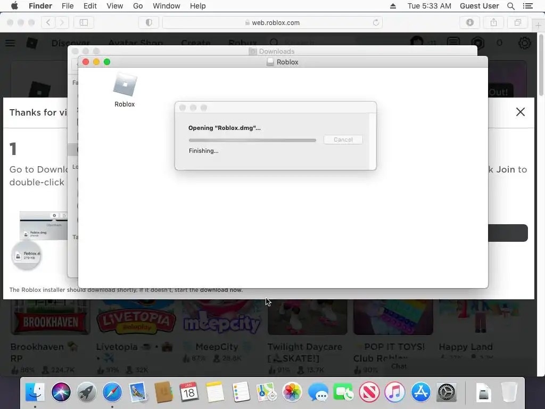Open Roblox settings gear

(524, 43)
